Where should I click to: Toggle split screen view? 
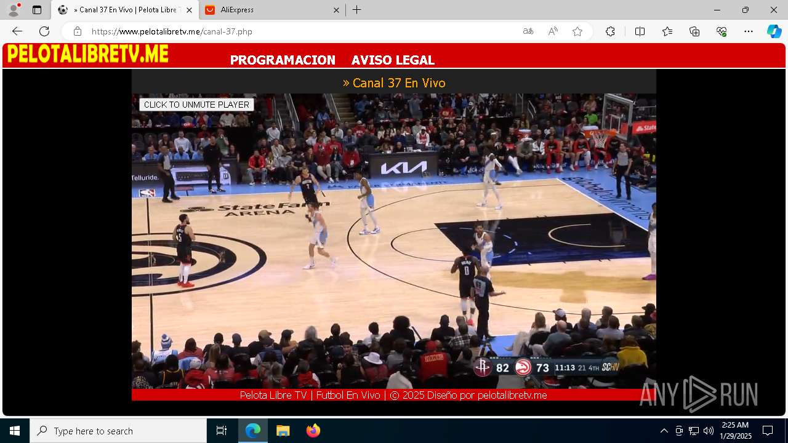[640, 31]
